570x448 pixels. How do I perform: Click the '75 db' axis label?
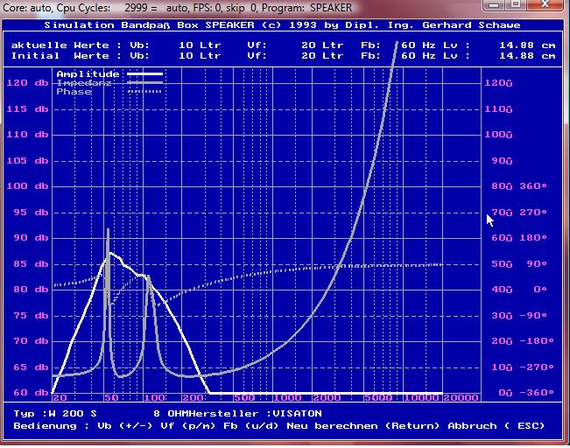pyautogui.click(x=31, y=315)
